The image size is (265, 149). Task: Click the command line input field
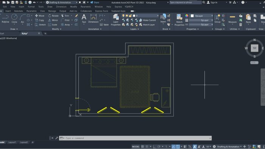[x=135, y=138]
